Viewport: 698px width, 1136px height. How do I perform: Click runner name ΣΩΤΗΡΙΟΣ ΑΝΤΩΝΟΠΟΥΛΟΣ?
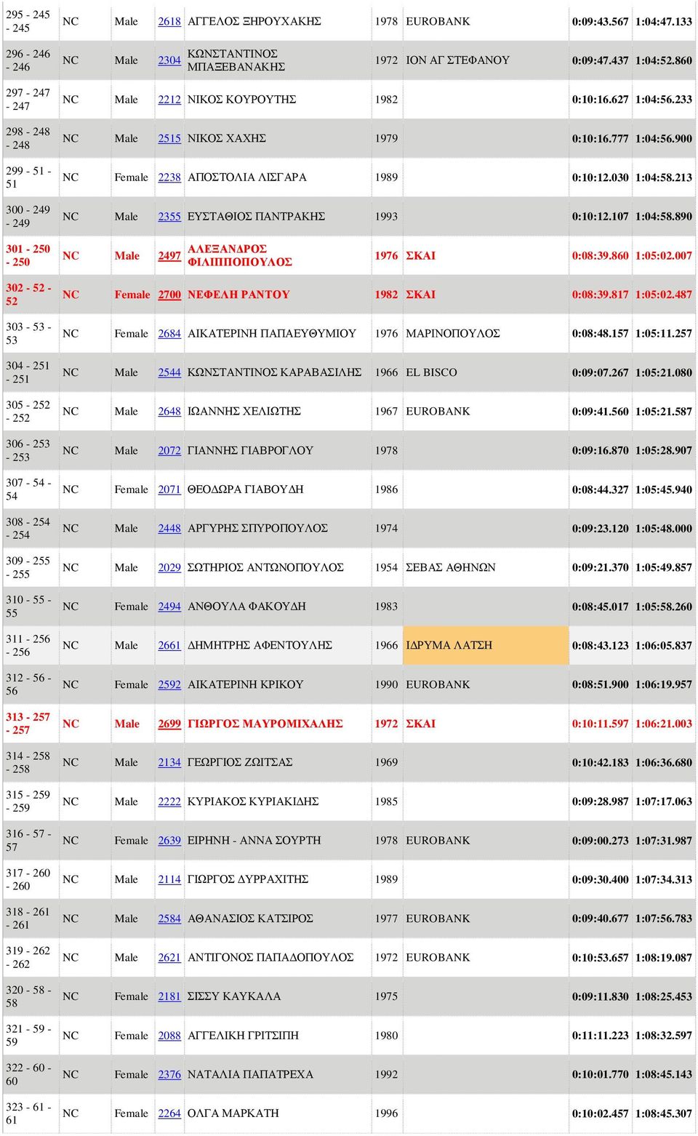pos(265,567)
